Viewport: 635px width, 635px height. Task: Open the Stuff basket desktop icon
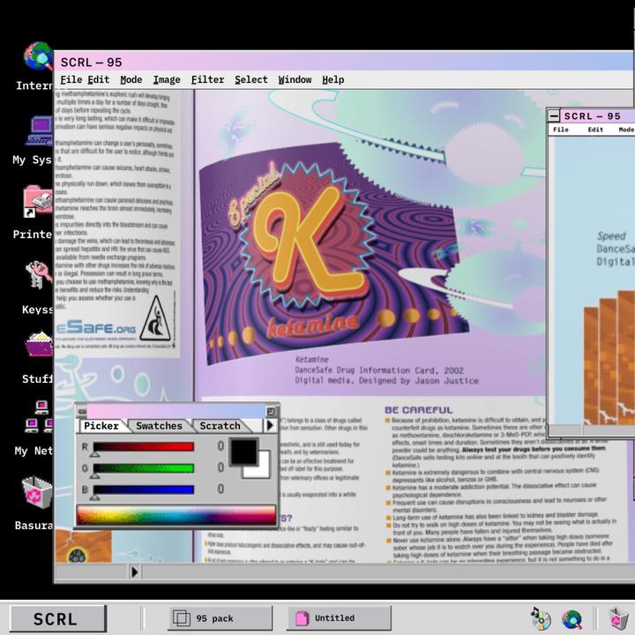(40, 344)
